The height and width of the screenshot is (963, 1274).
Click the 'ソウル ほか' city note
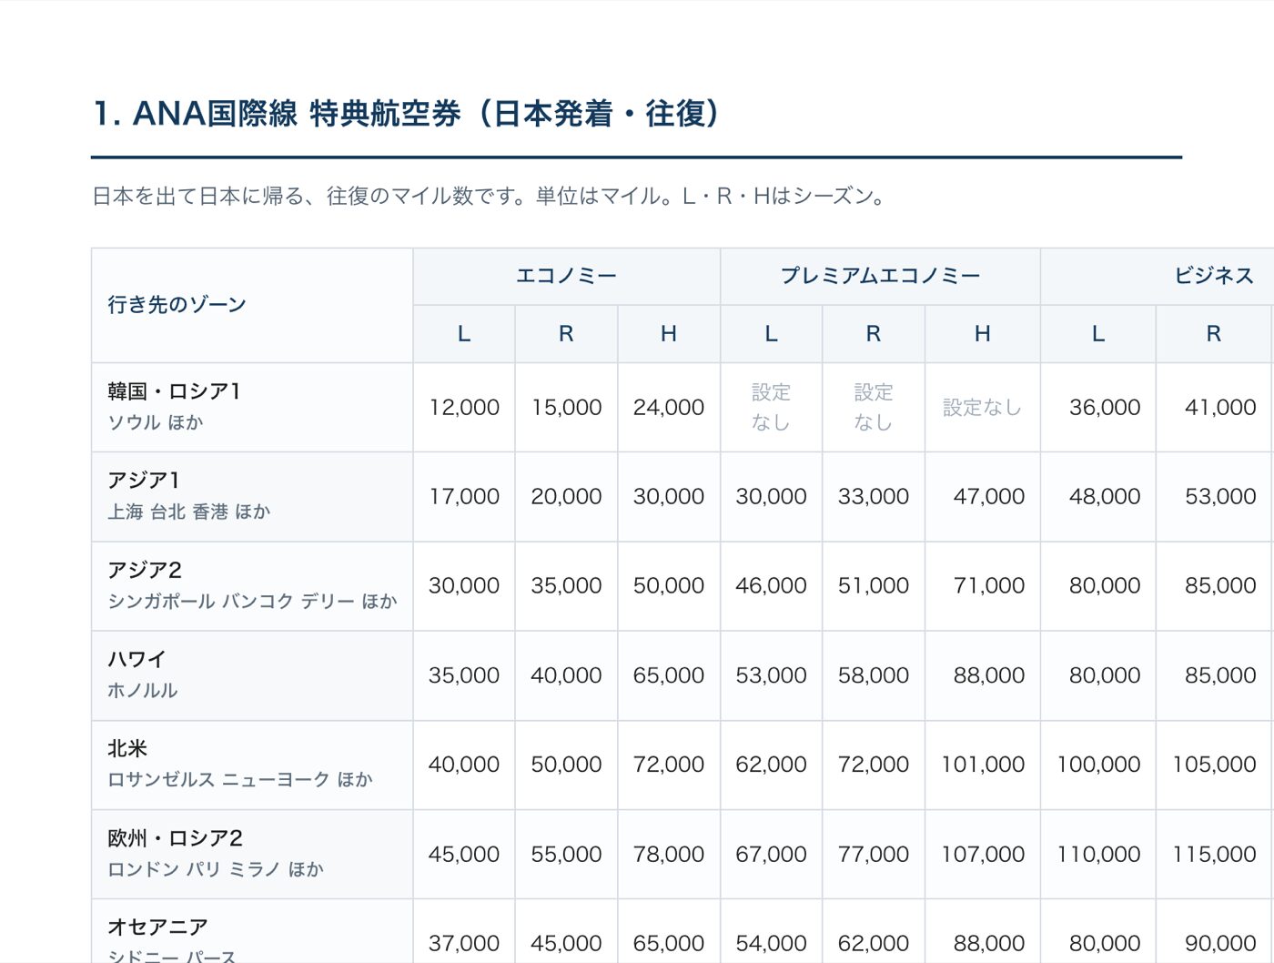pyautogui.click(x=156, y=422)
